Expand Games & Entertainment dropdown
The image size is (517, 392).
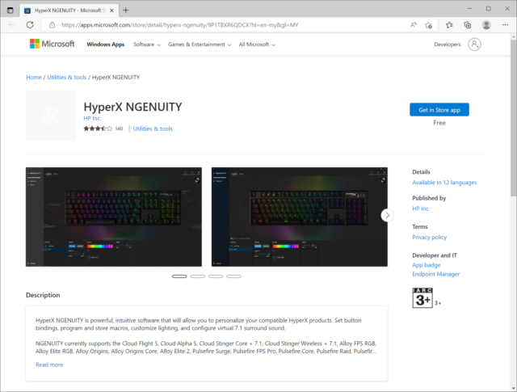(x=200, y=44)
